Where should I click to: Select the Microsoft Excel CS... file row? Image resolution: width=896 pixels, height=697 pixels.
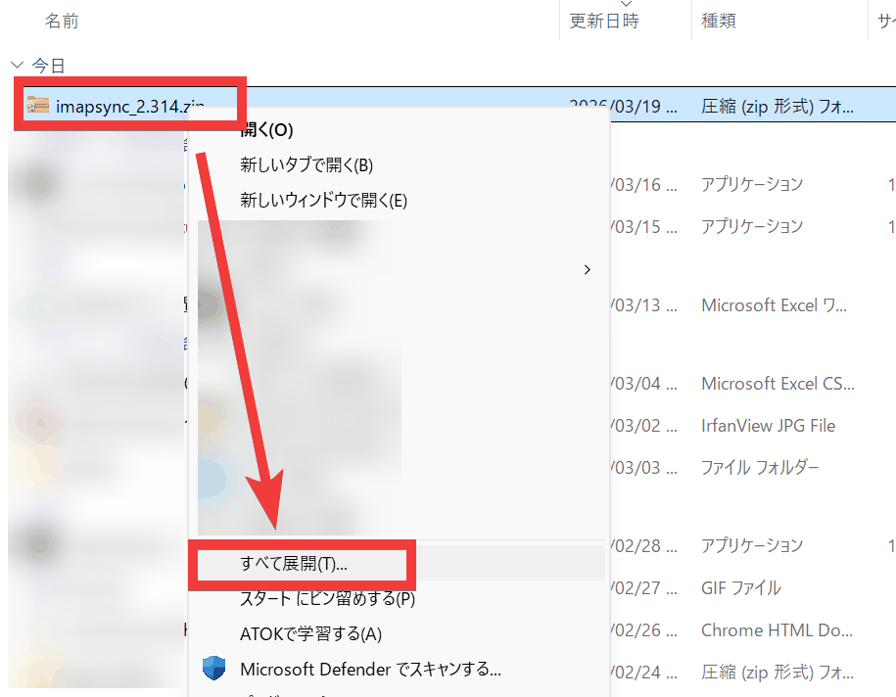pyautogui.click(x=777, y=383)
